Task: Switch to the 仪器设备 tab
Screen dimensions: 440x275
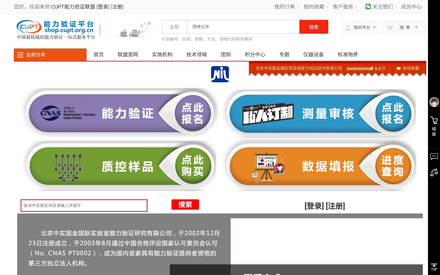Action: coord(313,54)
